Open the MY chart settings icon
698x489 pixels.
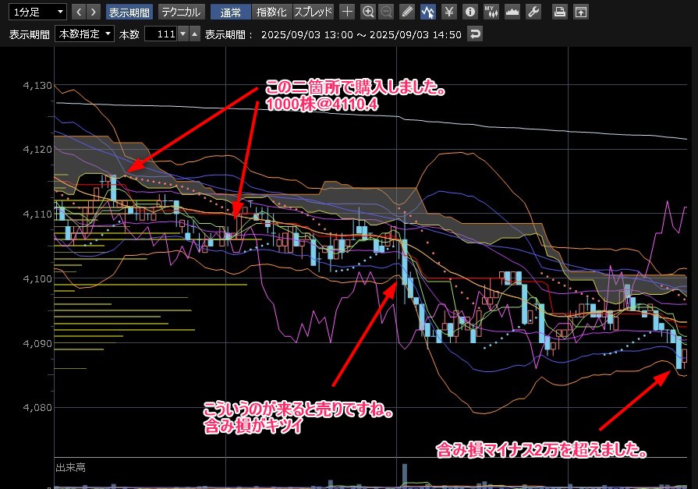pyautogui.click(x=491, y=12)
